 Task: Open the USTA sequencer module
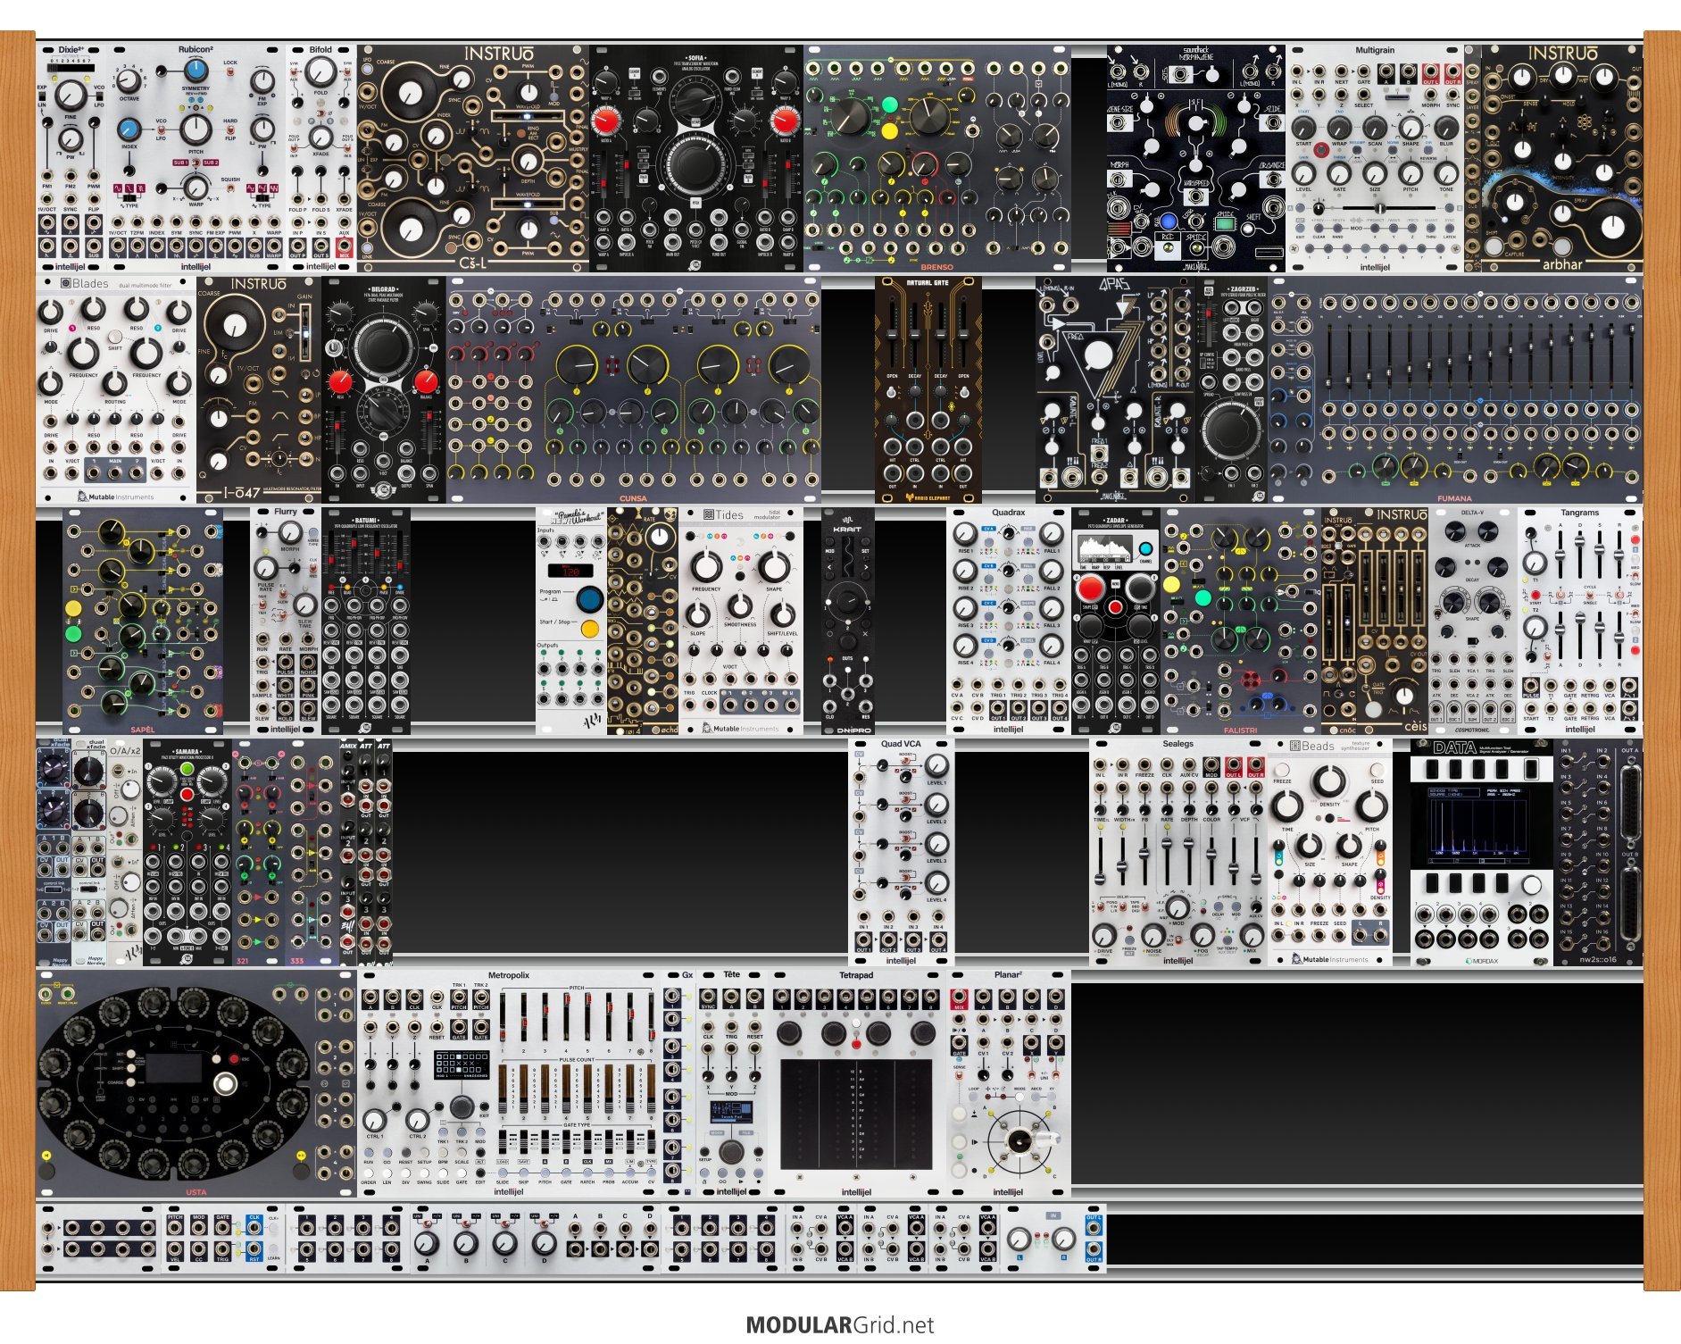click(196, 1084)
